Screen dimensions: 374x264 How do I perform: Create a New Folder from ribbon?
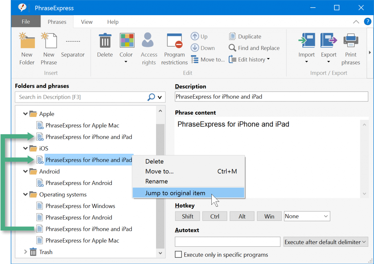[27, 49]
